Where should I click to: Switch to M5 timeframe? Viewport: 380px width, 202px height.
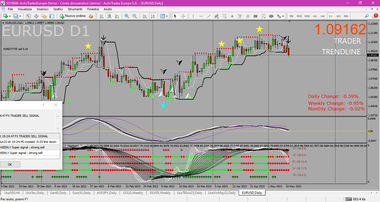coord(291,16)
